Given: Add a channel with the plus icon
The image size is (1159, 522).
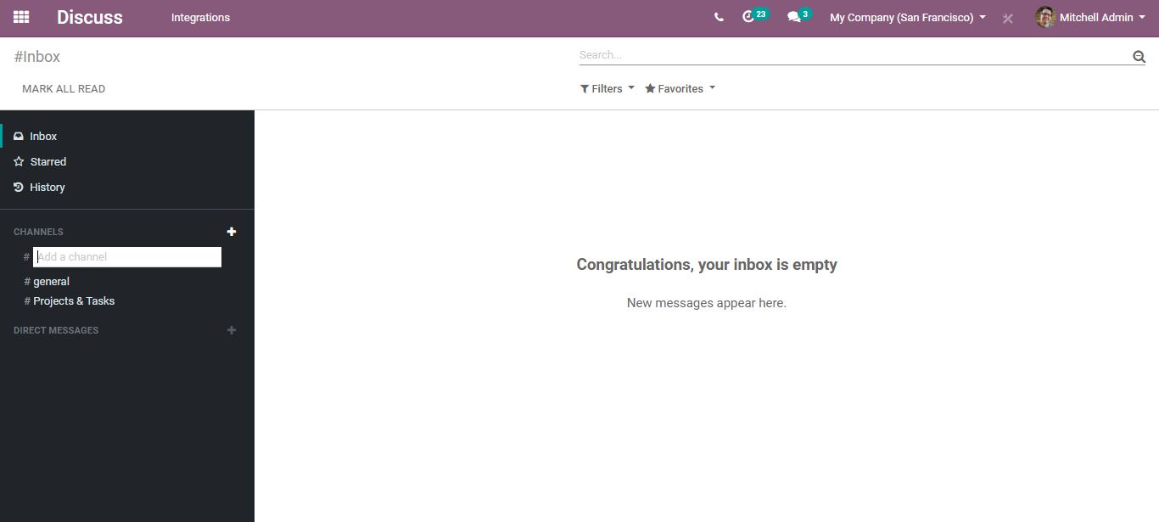Looking at the screenshot, I should coord(232,232).
